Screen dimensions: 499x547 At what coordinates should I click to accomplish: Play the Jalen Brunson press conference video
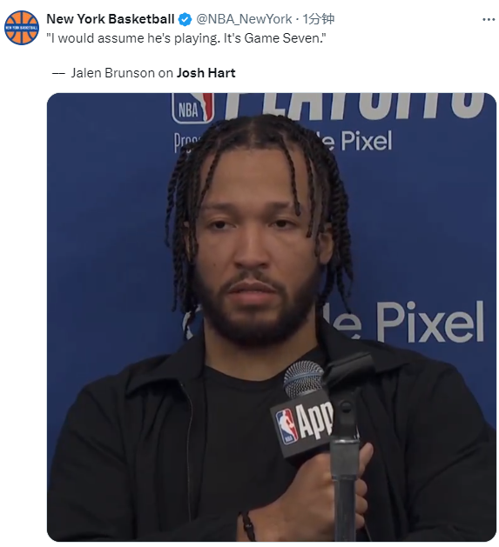272,317
